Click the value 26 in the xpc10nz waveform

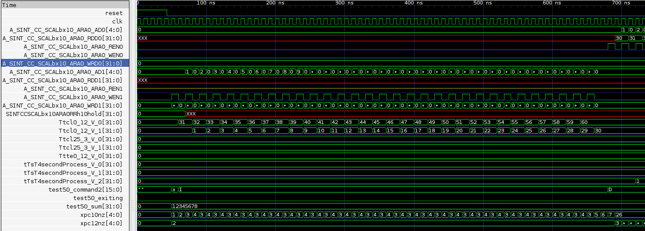[619, 215]
